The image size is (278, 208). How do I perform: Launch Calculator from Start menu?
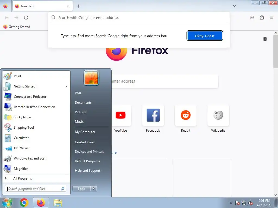pyautogui.click(x=36, y=138)
